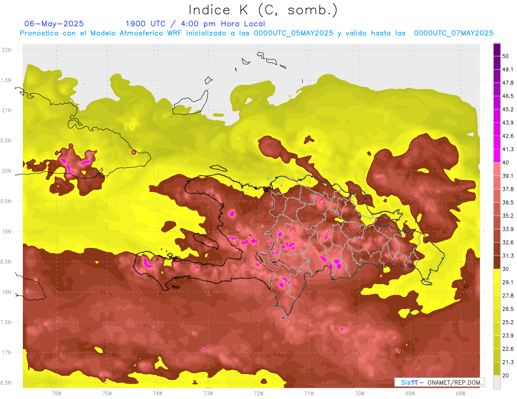This screenshot has width=517, height=399.
Task: Click the "22N" latitude label
Action: coord(6,50)
